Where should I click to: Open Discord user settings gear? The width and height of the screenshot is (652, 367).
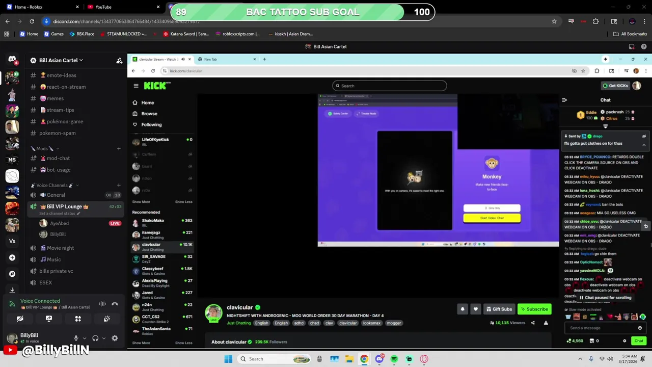[x=115, y=338]
